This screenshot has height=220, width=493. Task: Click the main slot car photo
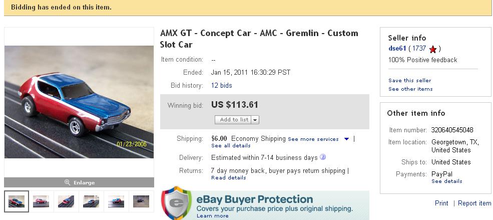click(79, 102)
